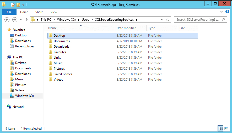Expand the arrow after Users breadcrumb

[x=92, y=20]
